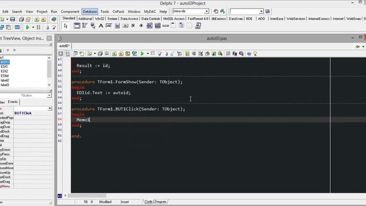366x206 pixels.
Task: Open the event value dropdown above BUT1Click
Action: coord(50,108)
